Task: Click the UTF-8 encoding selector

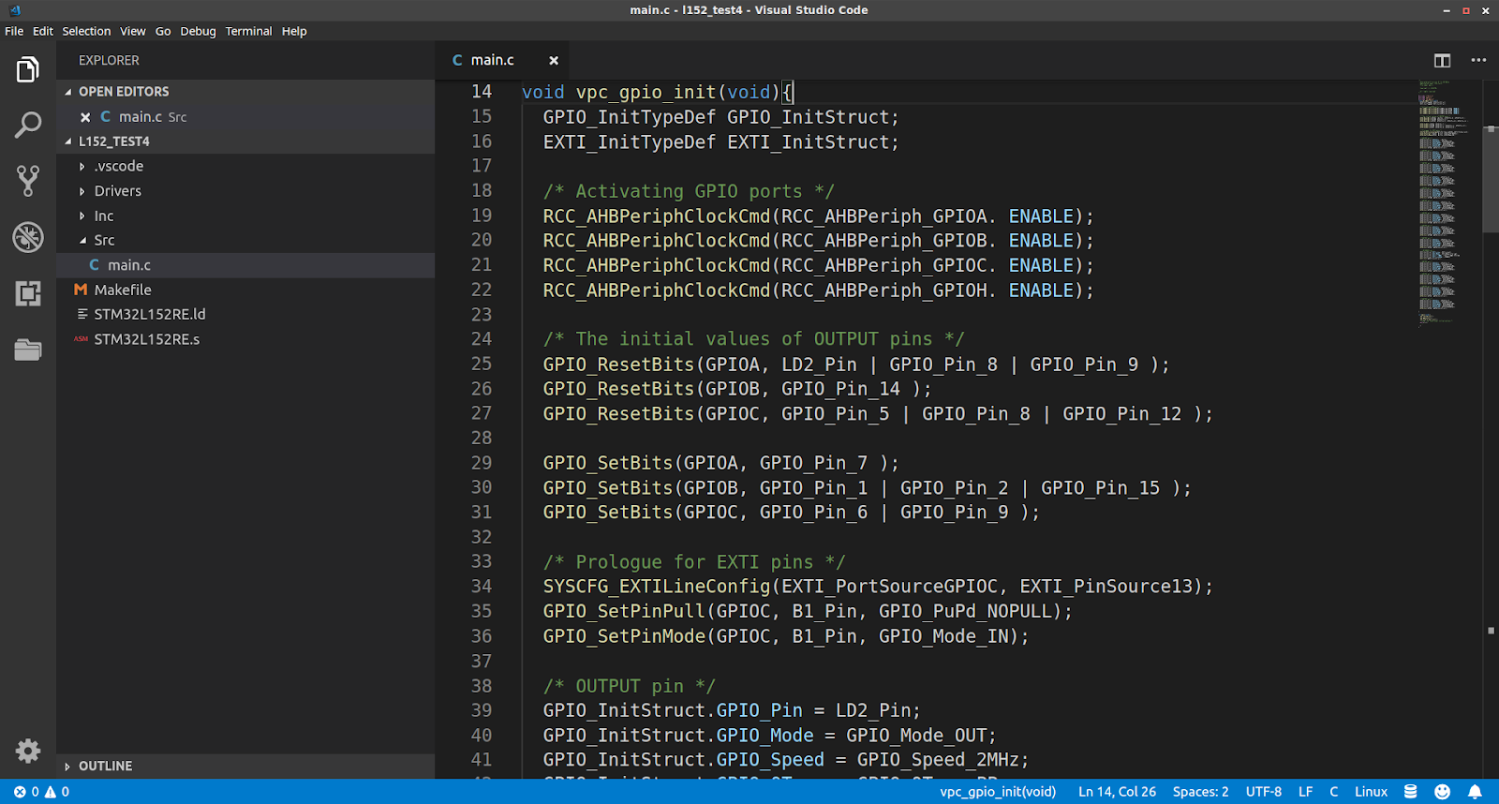Action: (x=1263, y=792)
